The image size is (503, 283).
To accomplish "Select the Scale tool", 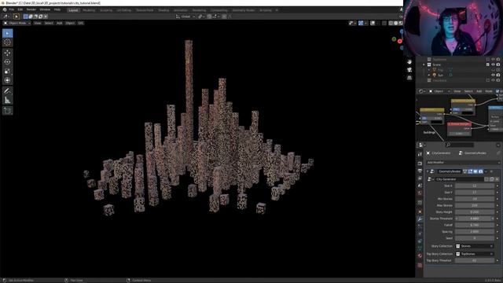I will [7, 72].
